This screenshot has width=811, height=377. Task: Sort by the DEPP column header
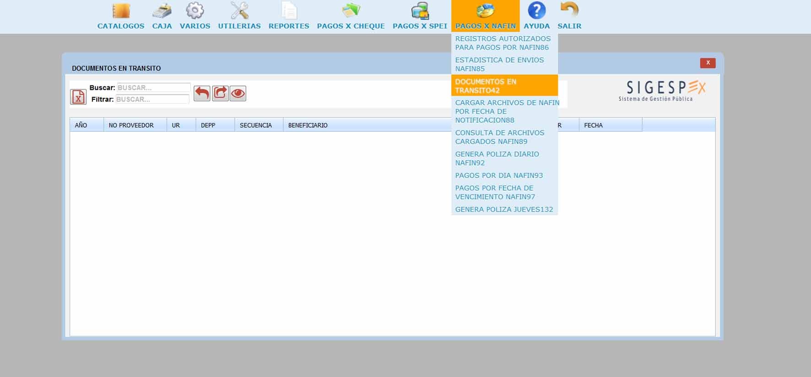coord(216,125)
